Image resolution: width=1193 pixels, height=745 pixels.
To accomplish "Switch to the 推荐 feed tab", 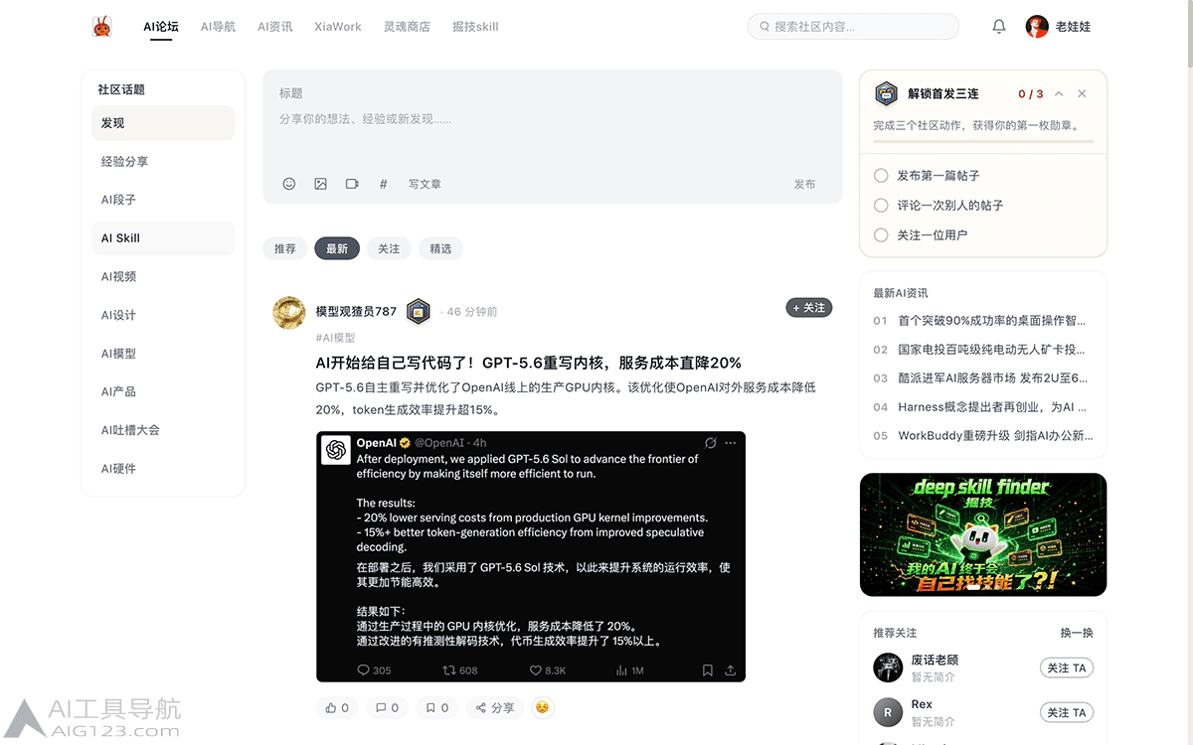I will click(285, 248).
